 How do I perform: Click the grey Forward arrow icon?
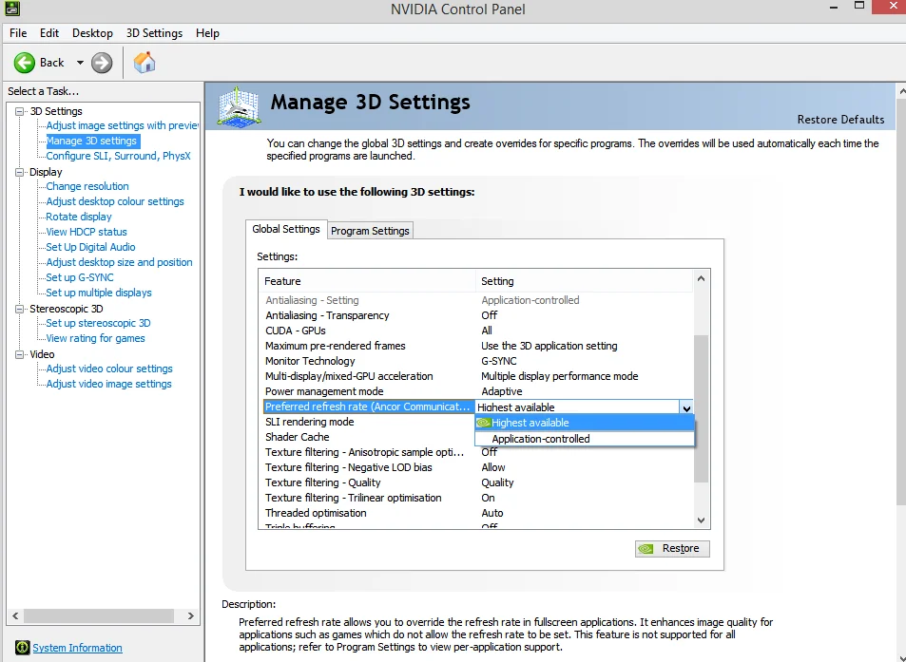(102, 63)
